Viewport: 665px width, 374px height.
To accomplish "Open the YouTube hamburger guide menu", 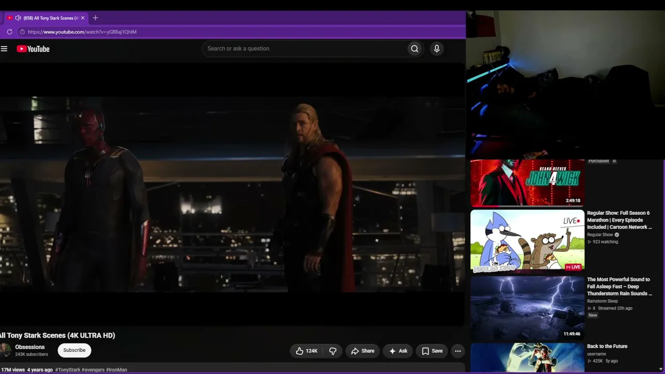I will tap(4, 49).
